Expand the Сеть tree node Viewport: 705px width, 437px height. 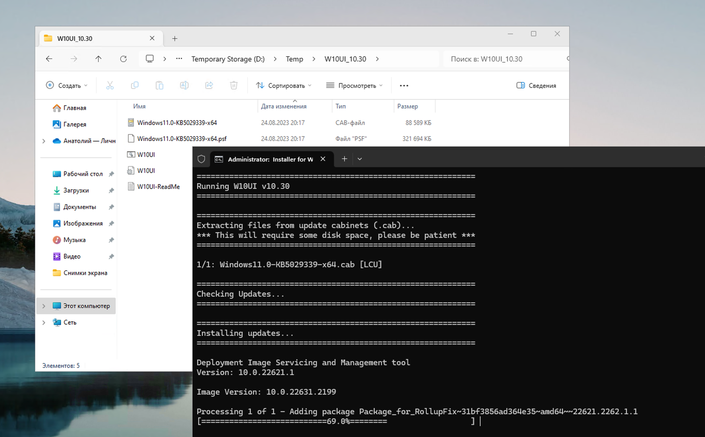(44, 322)
